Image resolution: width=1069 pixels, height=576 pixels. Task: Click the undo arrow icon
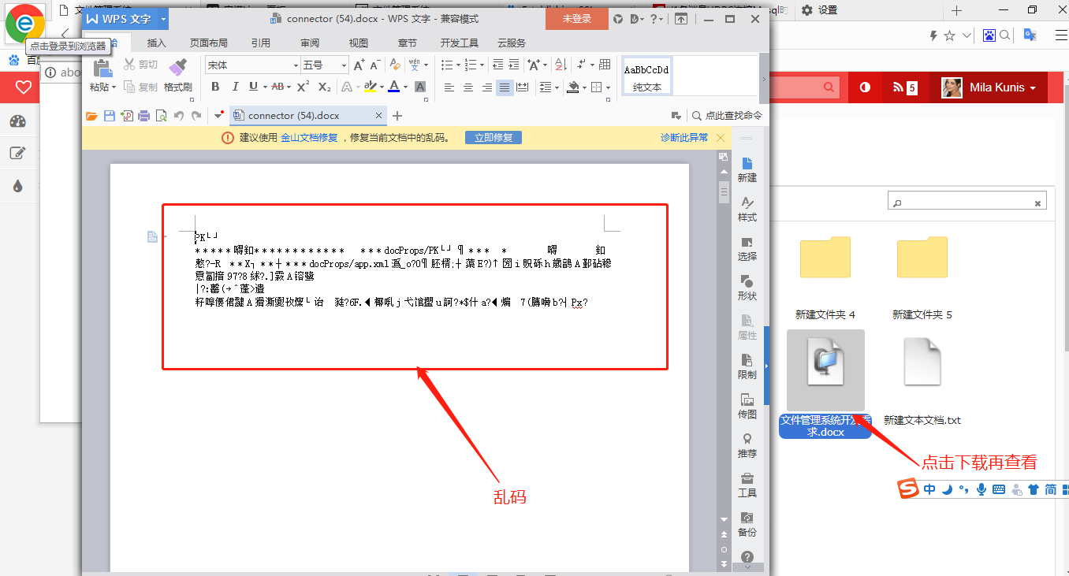(x=179, y=117)
